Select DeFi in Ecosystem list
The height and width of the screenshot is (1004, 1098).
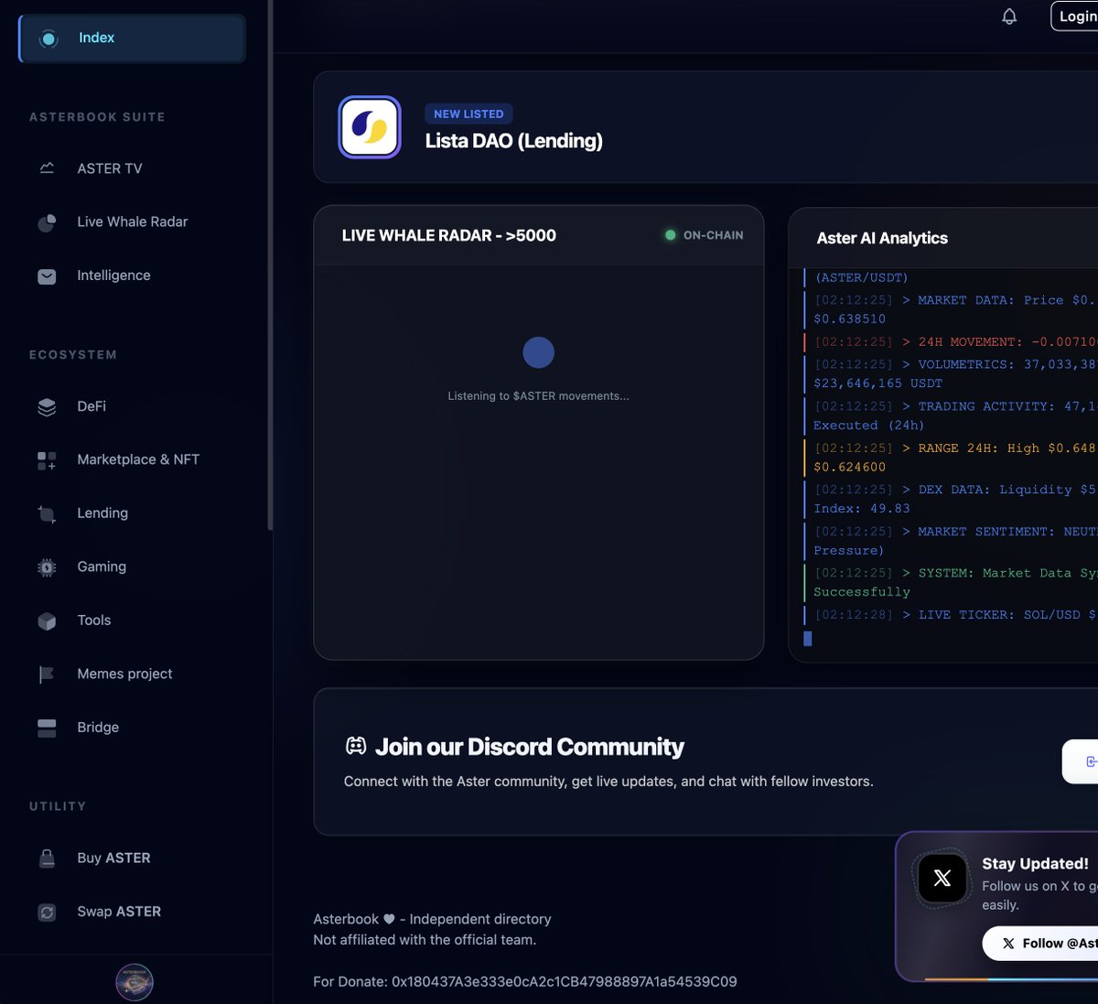click(91, 406)
